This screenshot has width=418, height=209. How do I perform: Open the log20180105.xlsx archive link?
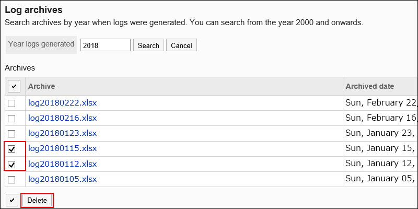point(62,179)
